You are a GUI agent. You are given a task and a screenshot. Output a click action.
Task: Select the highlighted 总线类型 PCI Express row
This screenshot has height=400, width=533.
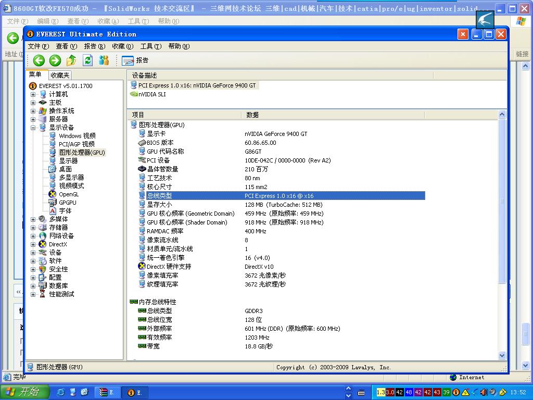click(282, 196)
